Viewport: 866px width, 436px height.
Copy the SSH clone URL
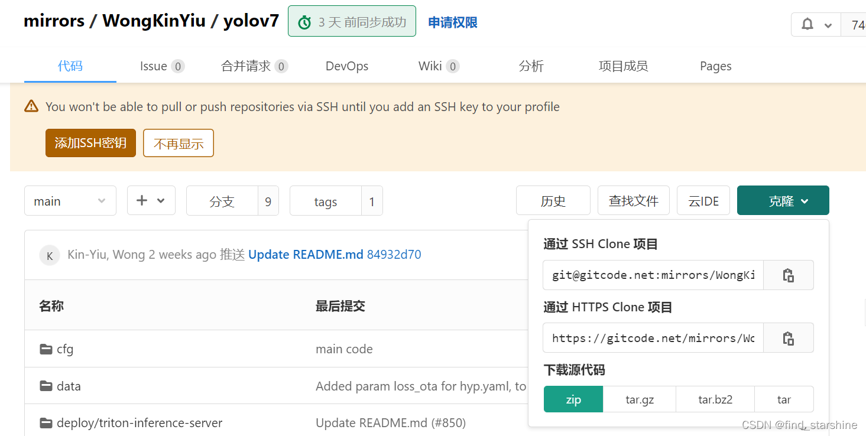click(789, 275)
